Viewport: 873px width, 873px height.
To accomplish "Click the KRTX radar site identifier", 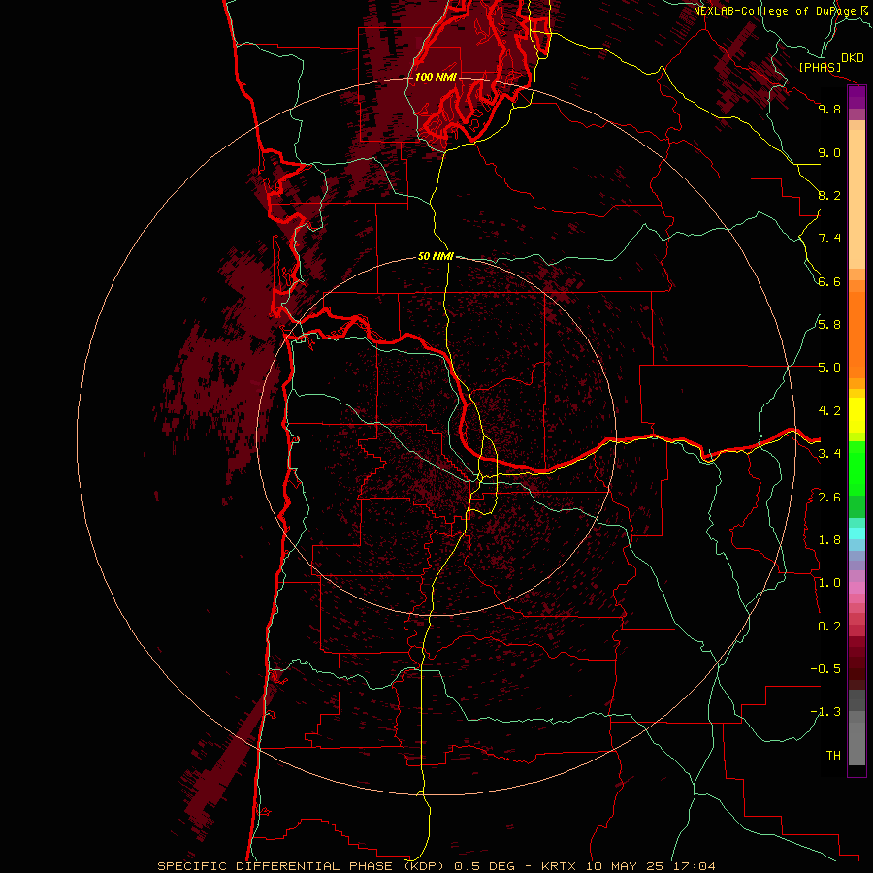I will coord(561,866).
